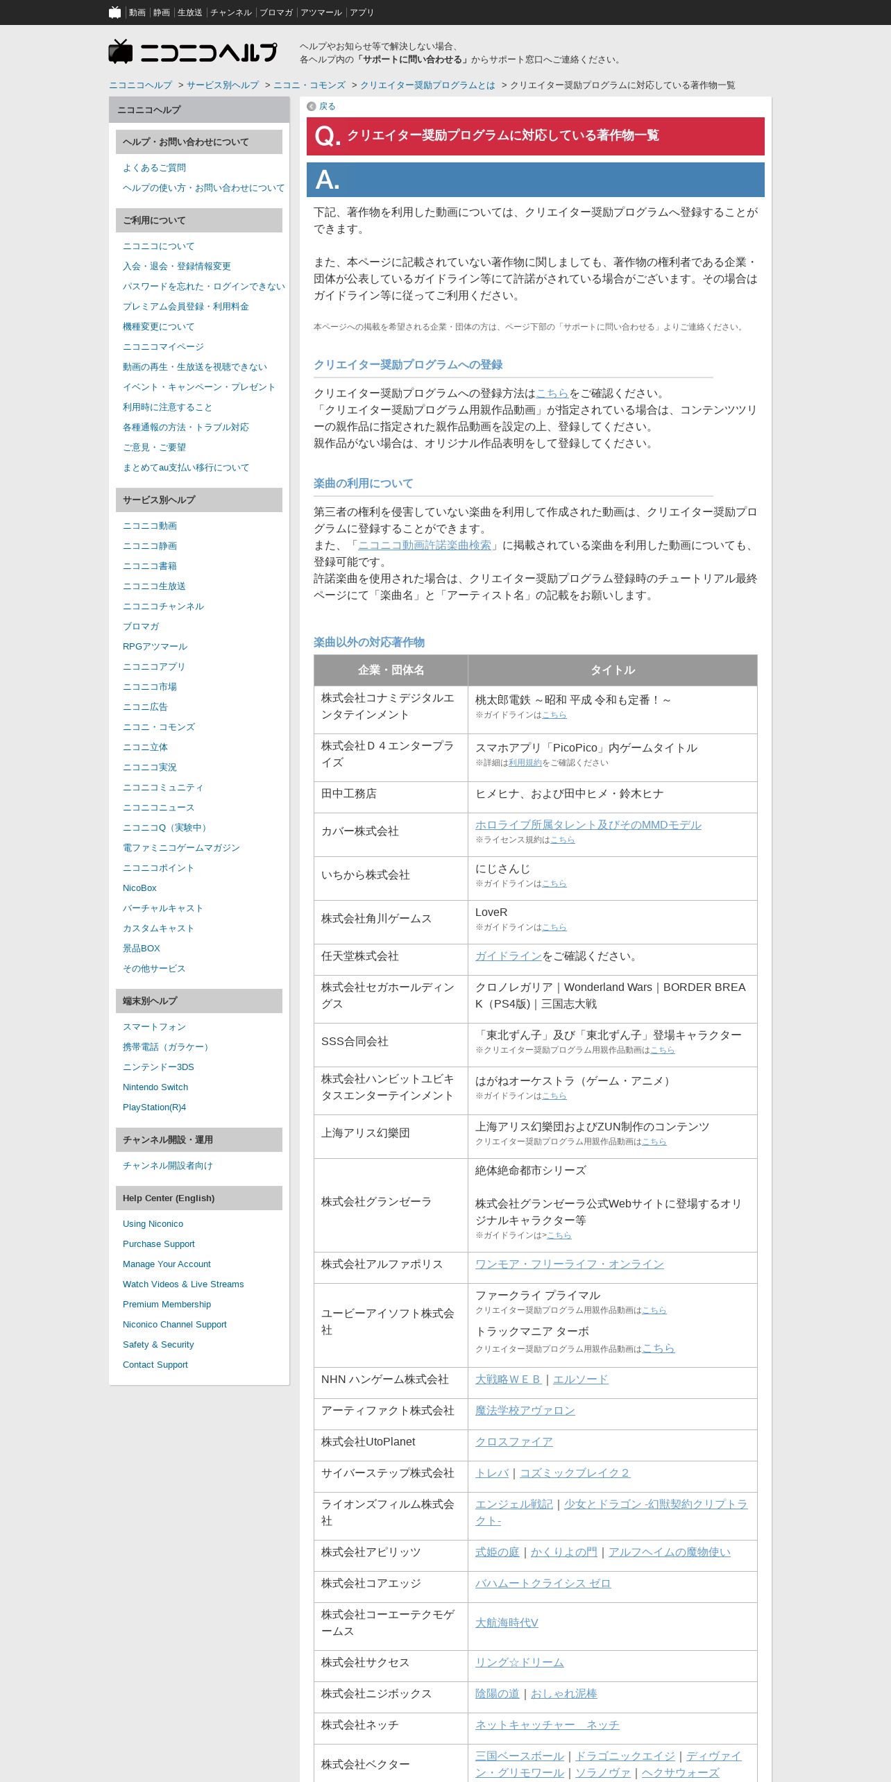Open Premium Membership English help link
891x1782 pixels.
(x=167, y=1305)
